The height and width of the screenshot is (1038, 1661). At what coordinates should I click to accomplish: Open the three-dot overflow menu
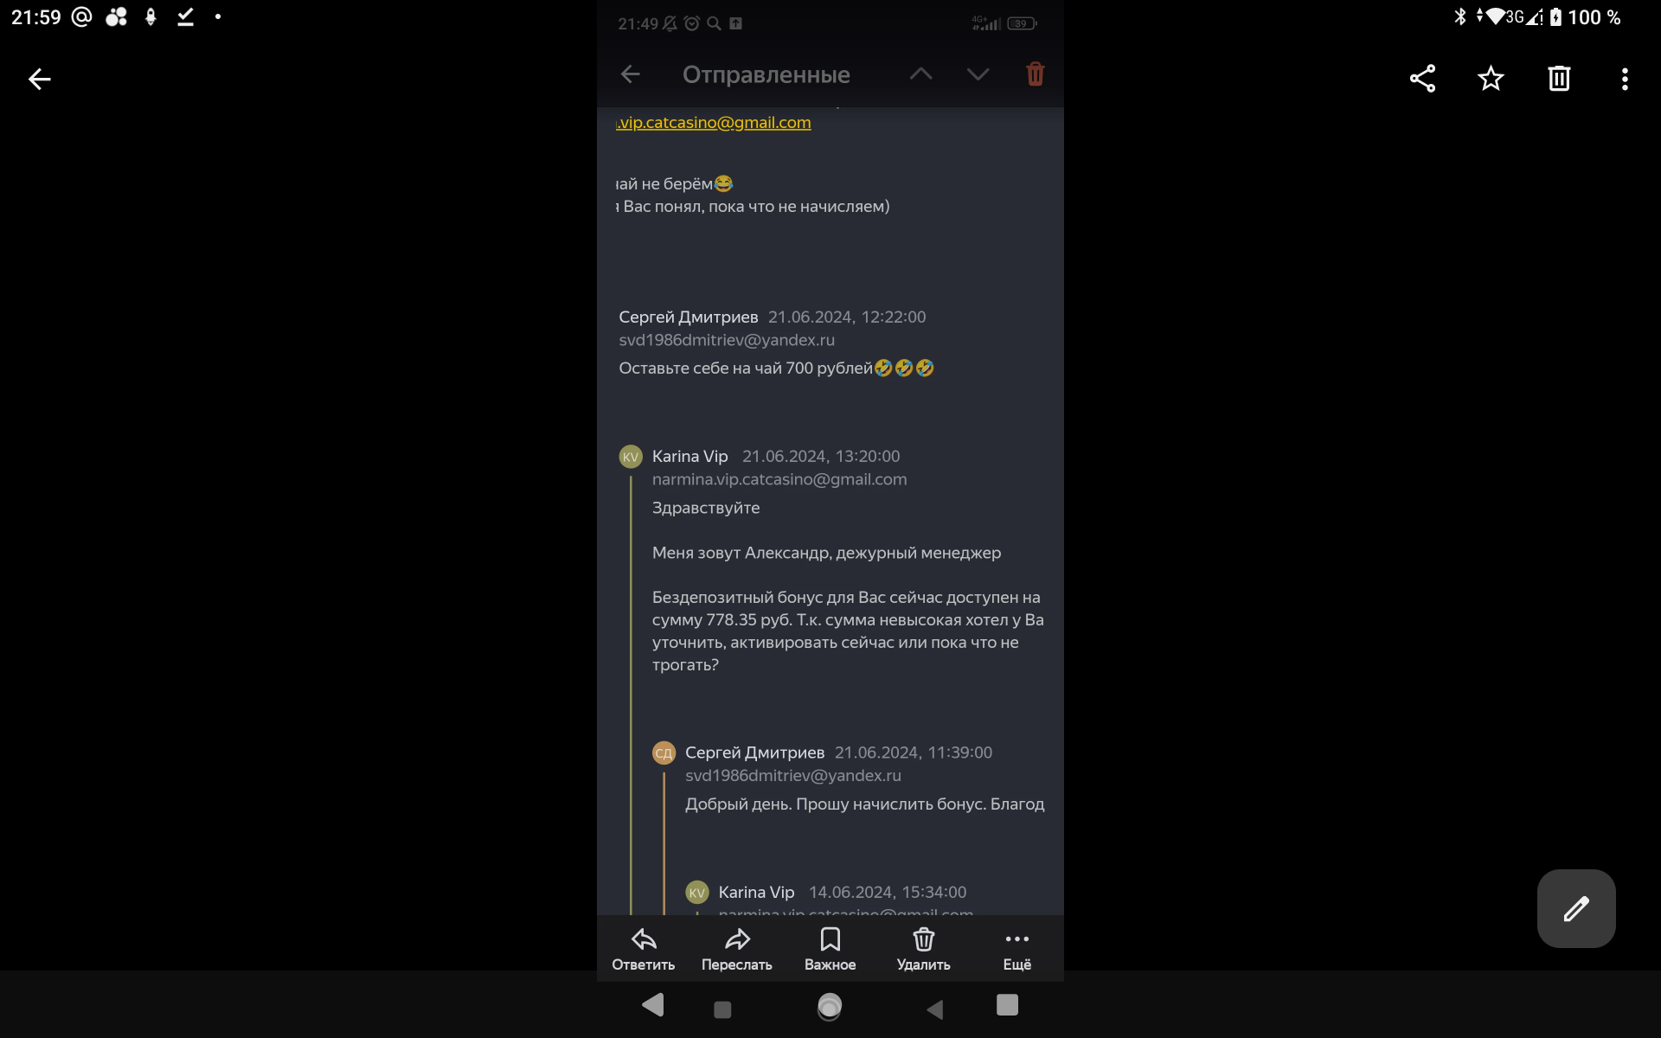1625,79
